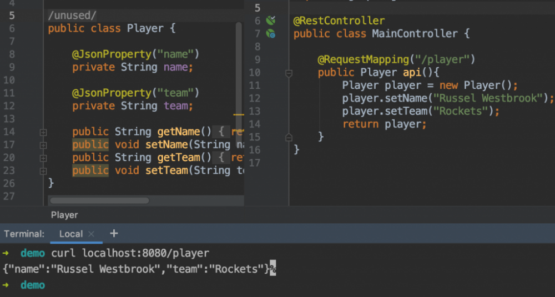Click the 'new Player()' expression
The width and height of the screenshot is (555, 297).
tap(476, 85)
